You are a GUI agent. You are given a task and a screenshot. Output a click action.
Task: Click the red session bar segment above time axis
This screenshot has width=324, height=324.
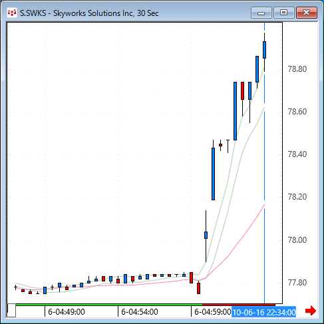point(239,305)
